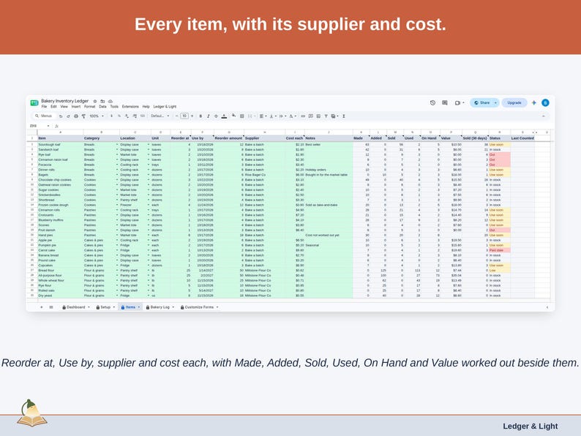The image size is (581, 436).
Task: Add a new sheet with plus
Action: 42,307
